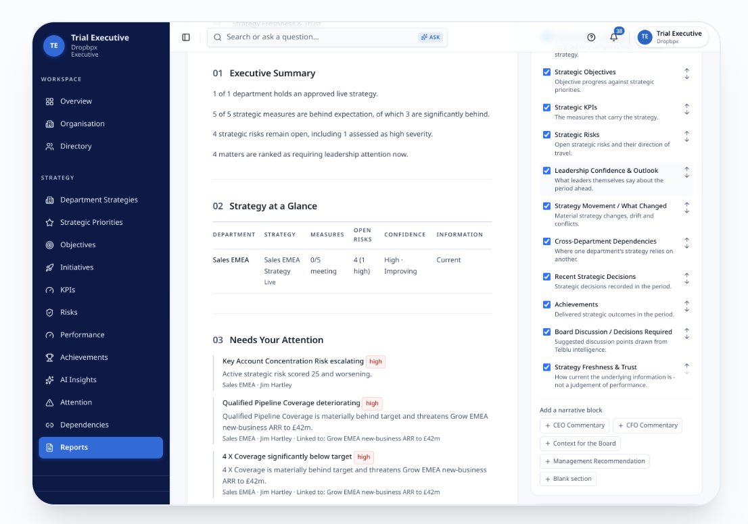Open AI Insights
The width and height of the screenshot is (748, 524).
101,379
